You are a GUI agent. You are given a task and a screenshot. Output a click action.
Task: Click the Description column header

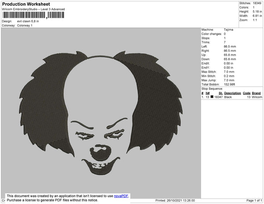pyautogui.click(x=232, y=93)
